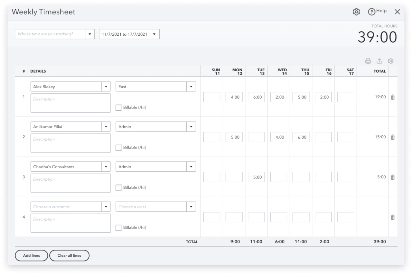This screenshot has height=275, width=412.
Task: Check Billable for Chadha's Consultants row
Action: click(119, 188)
